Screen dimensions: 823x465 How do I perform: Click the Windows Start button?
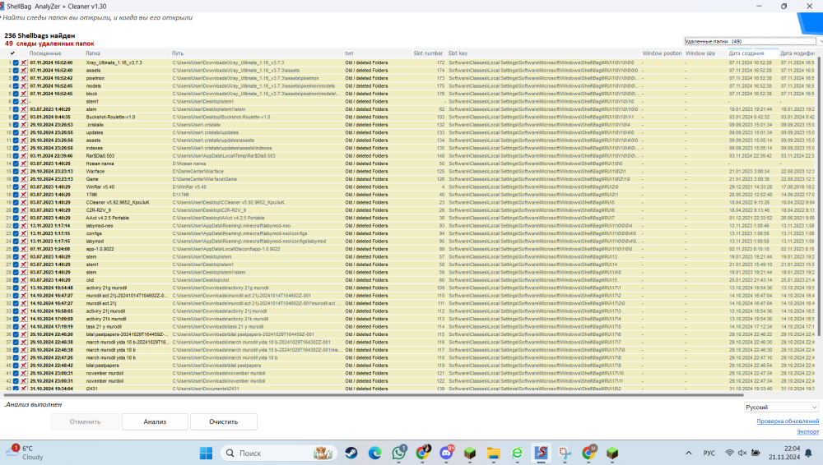click(x=207, y=453)
